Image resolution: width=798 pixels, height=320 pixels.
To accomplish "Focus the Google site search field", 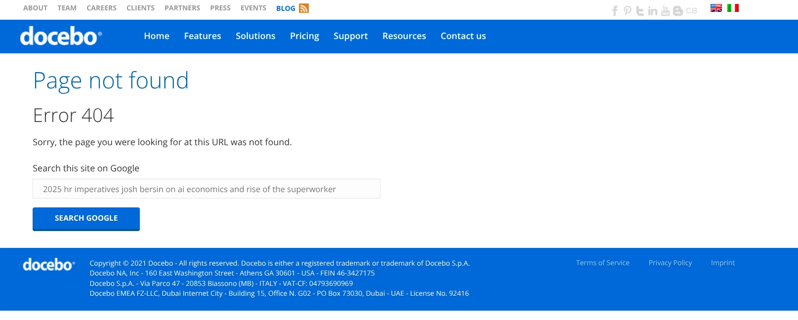I will (207, 189).
